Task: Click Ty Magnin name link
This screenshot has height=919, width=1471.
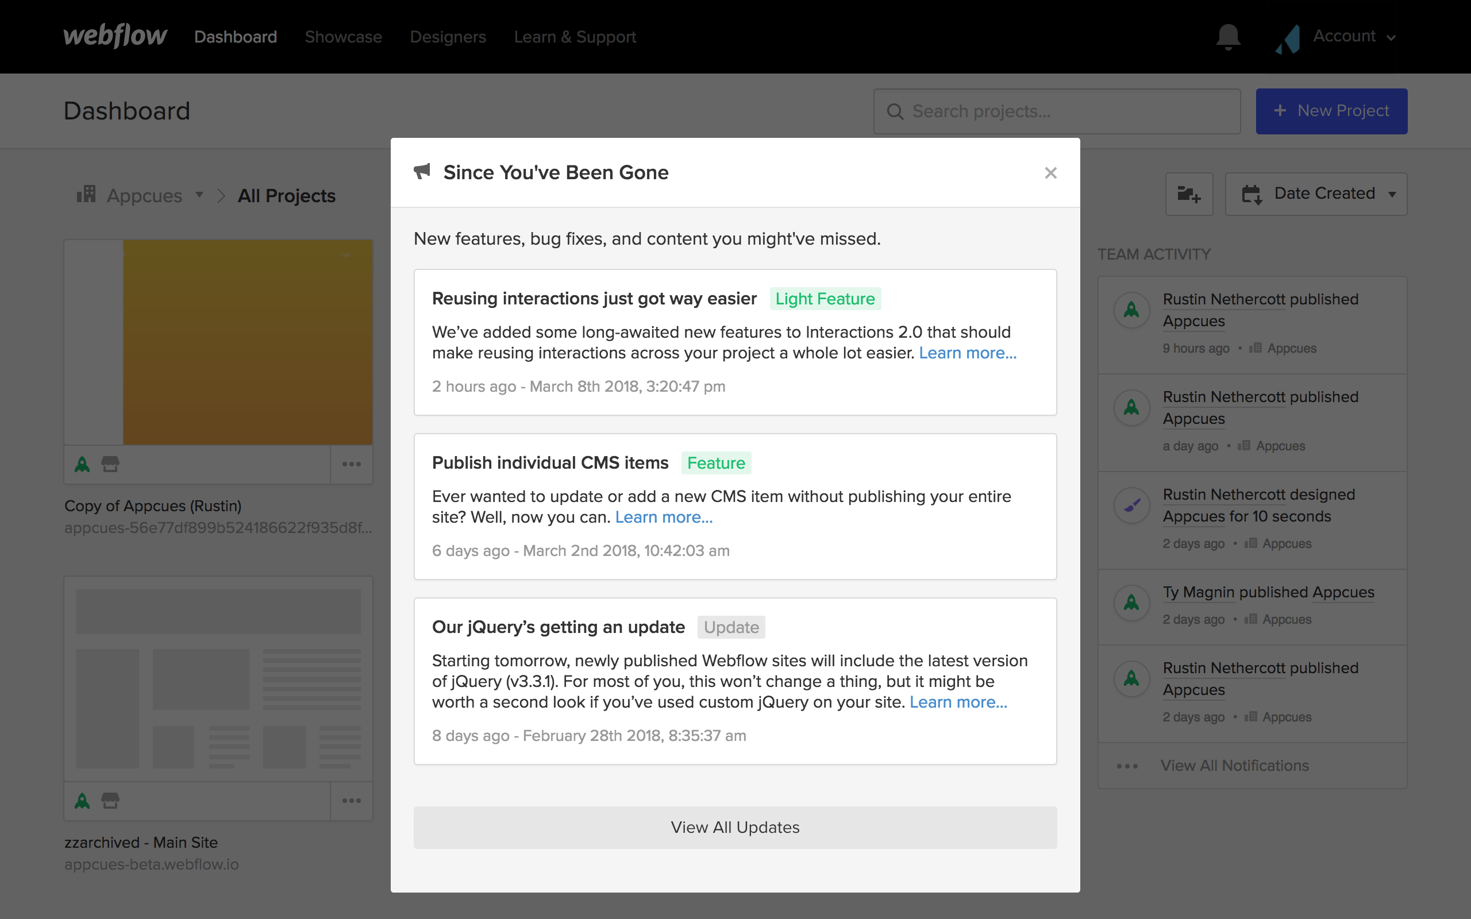Action: click(1199, 593)
